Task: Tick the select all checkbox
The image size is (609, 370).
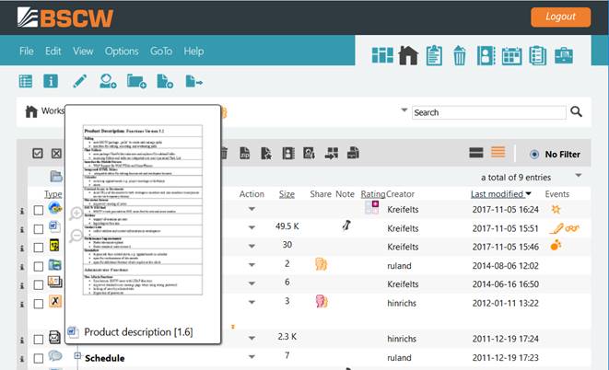Action: (x=38, y=154)
